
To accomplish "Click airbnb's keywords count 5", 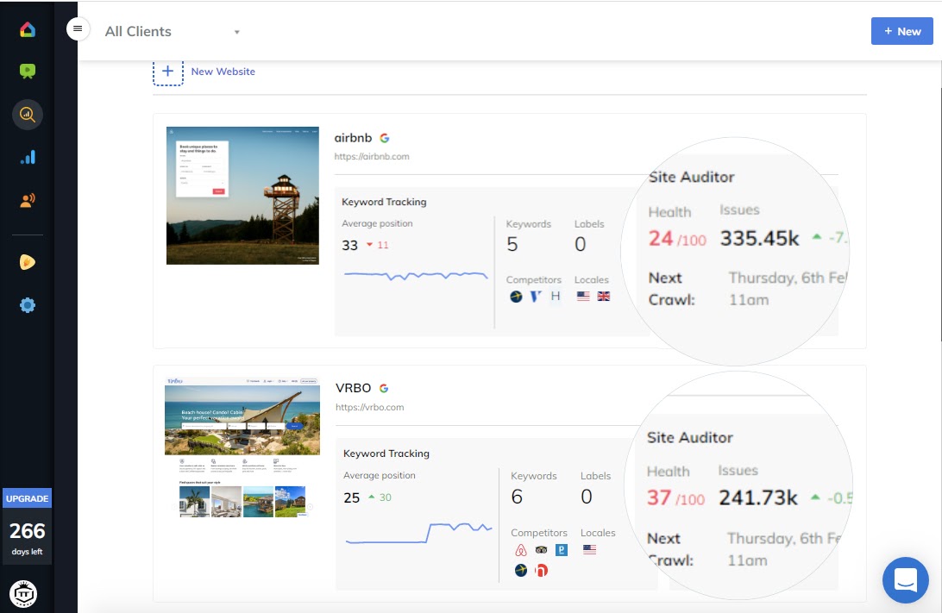I will point(512,244).
